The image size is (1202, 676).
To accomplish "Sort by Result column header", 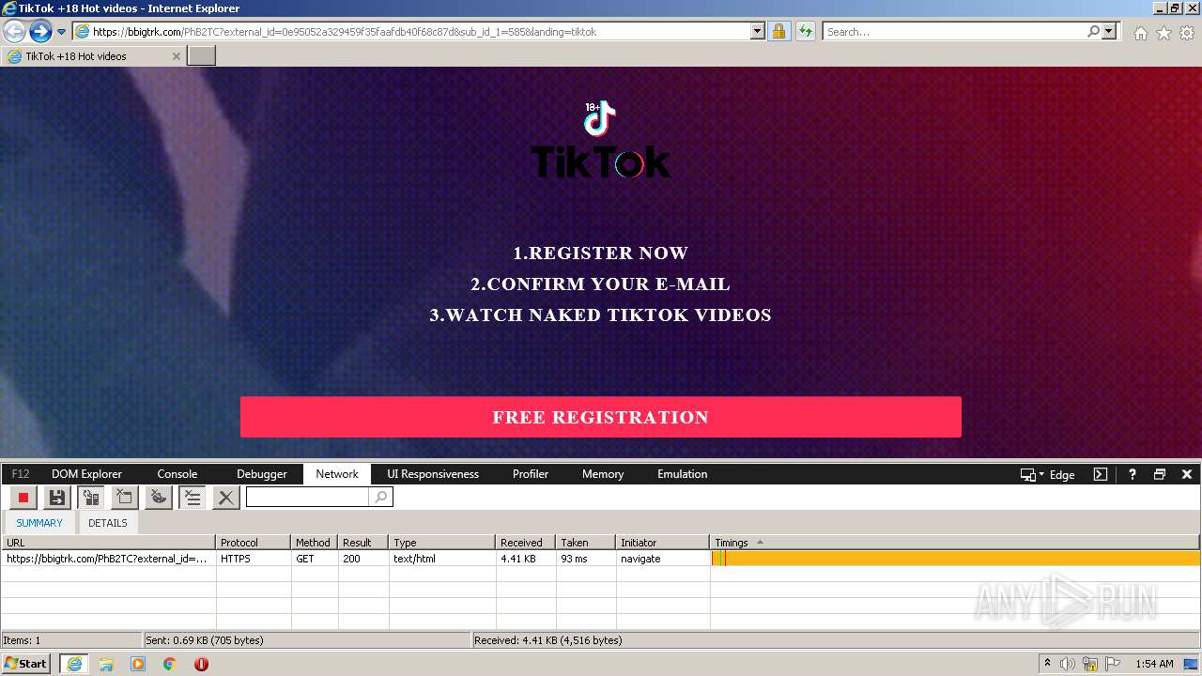I will 363,543.
